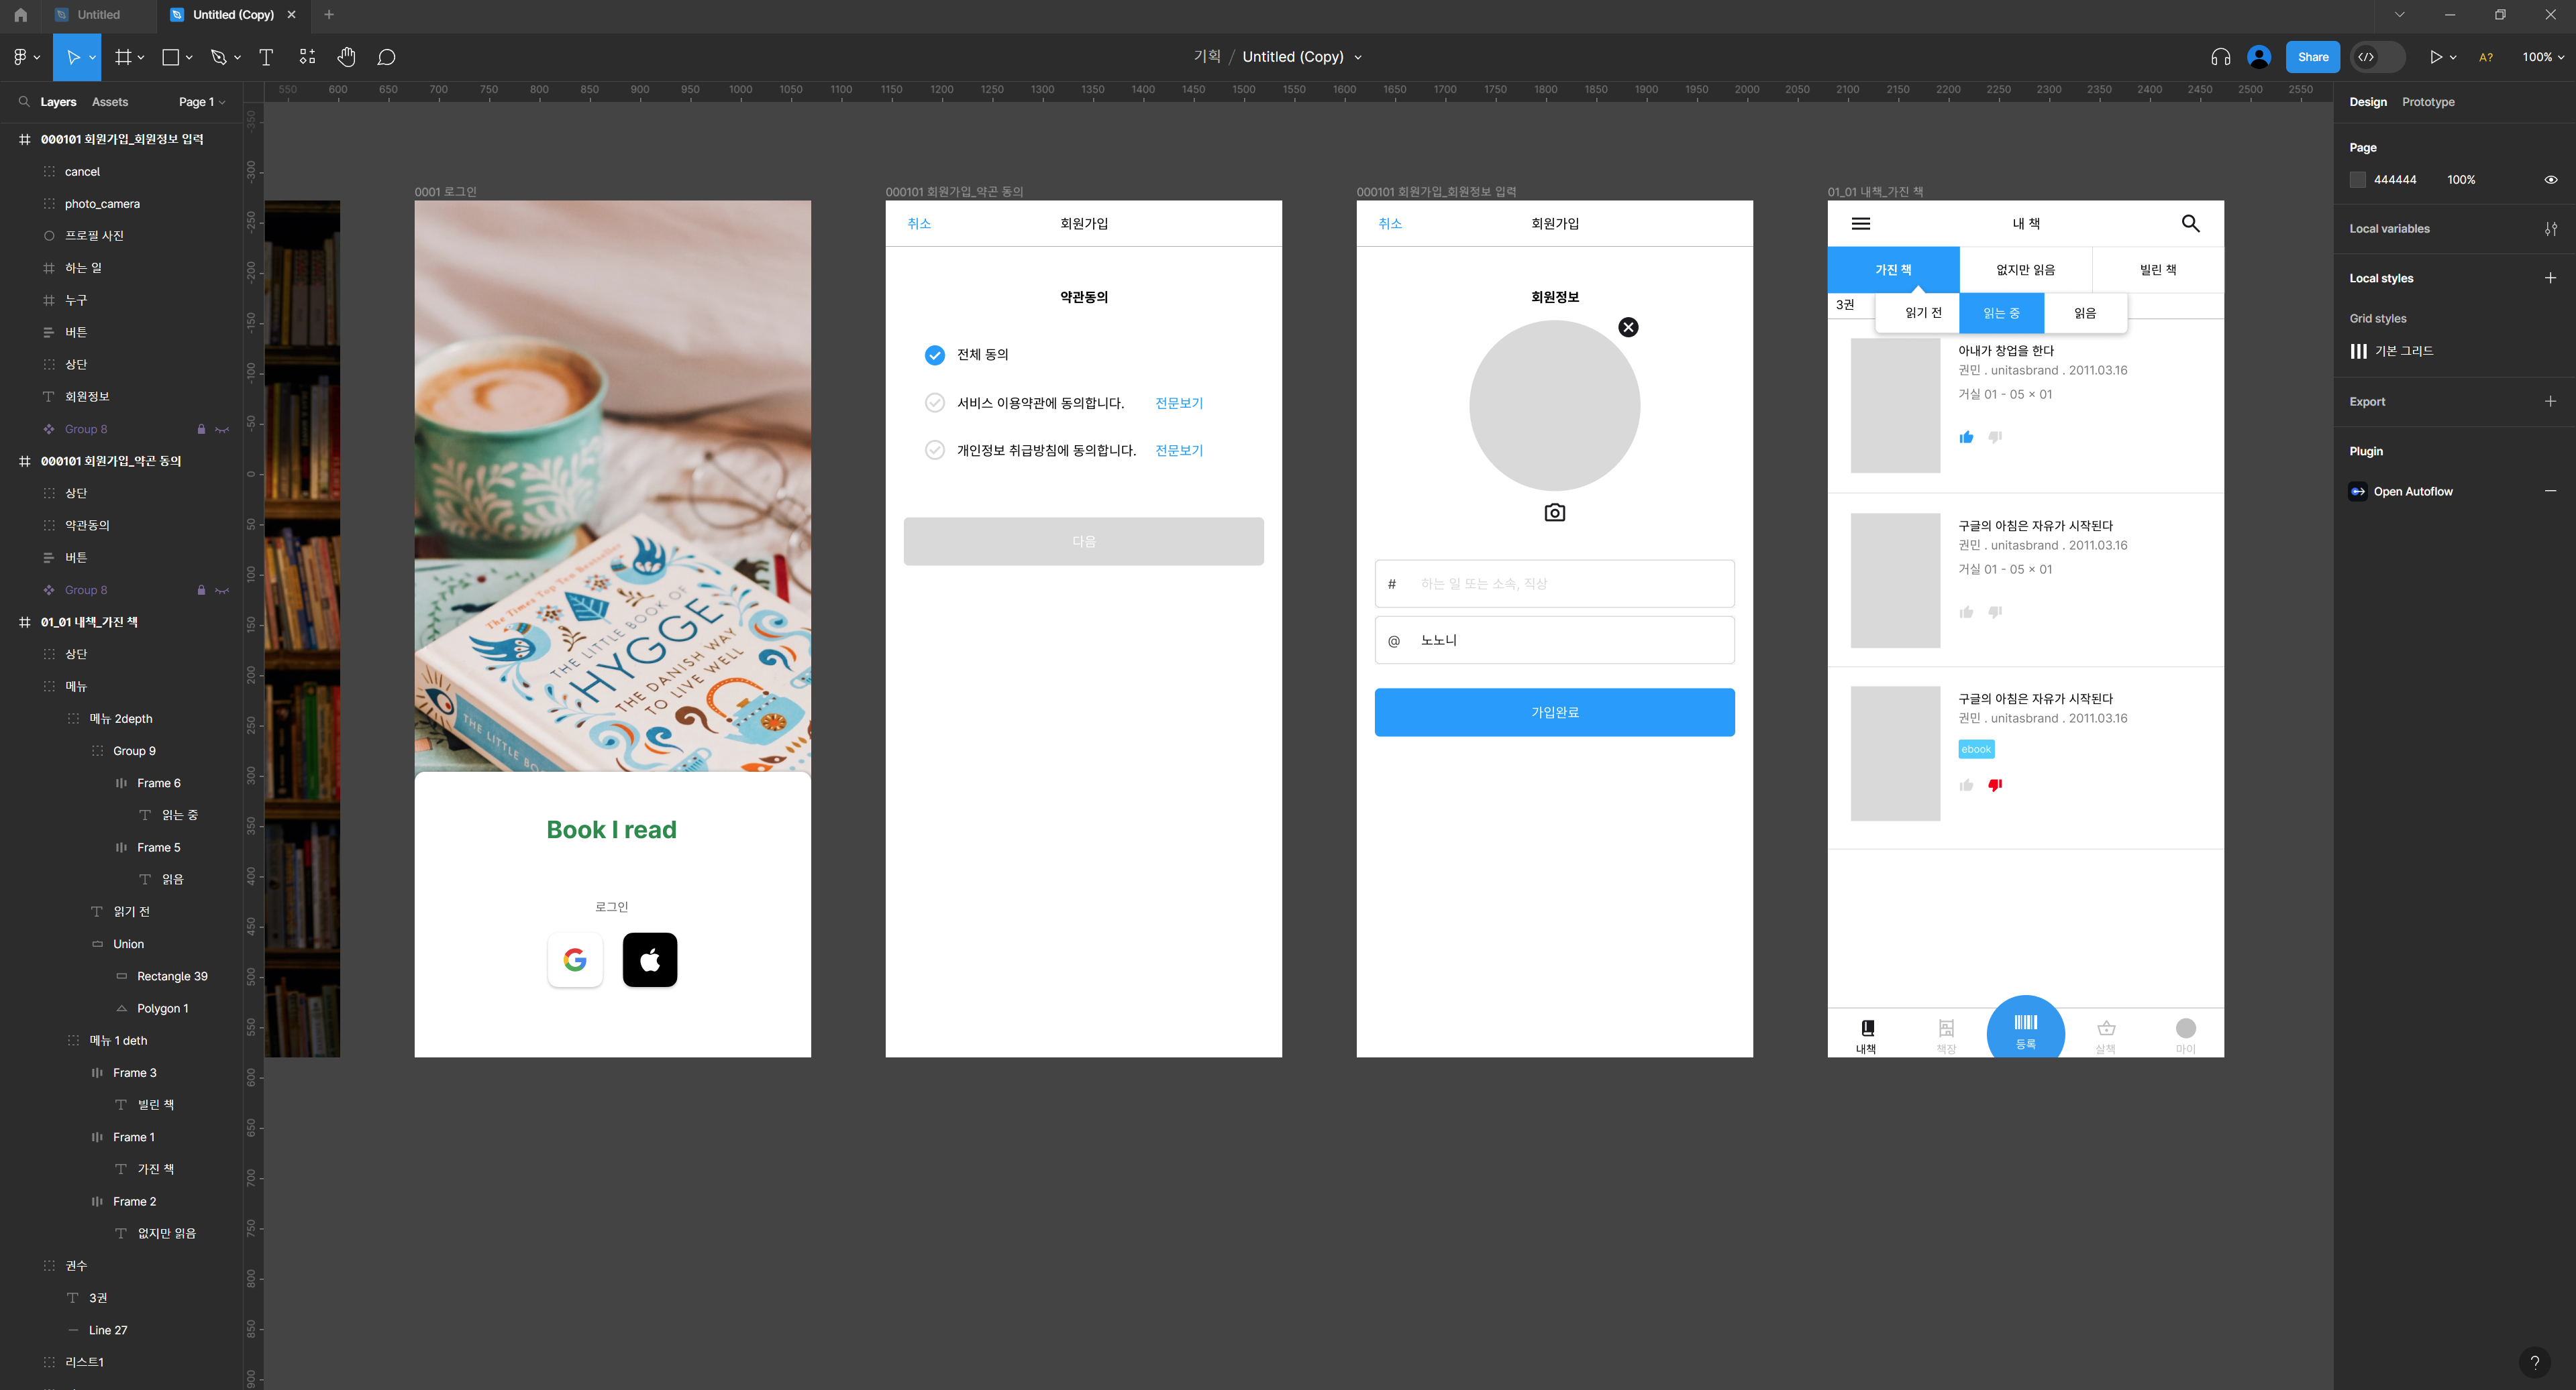Click the 444444 page color swatch
Viewport: 2576px width, 1390px height.
pyautogui.click(x=2357, y=180)
